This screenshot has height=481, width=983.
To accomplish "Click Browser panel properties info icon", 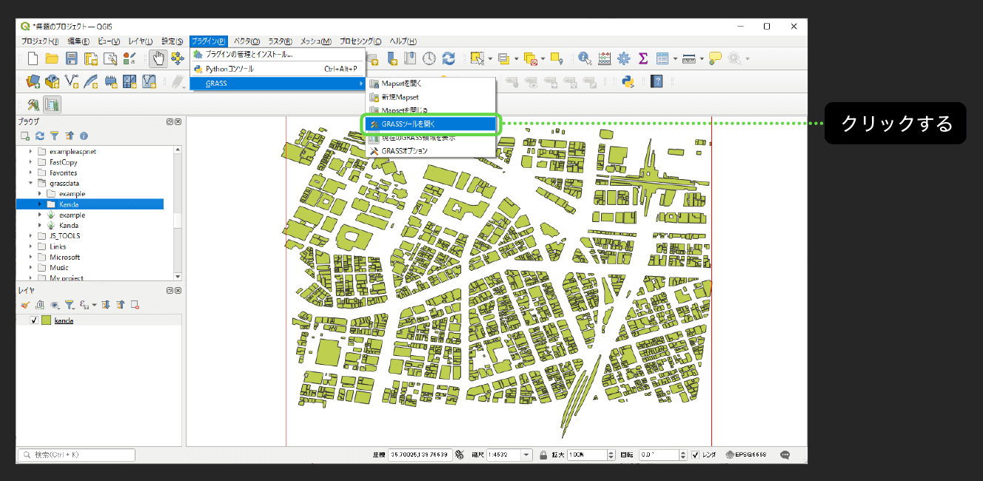I will (84, 136).
